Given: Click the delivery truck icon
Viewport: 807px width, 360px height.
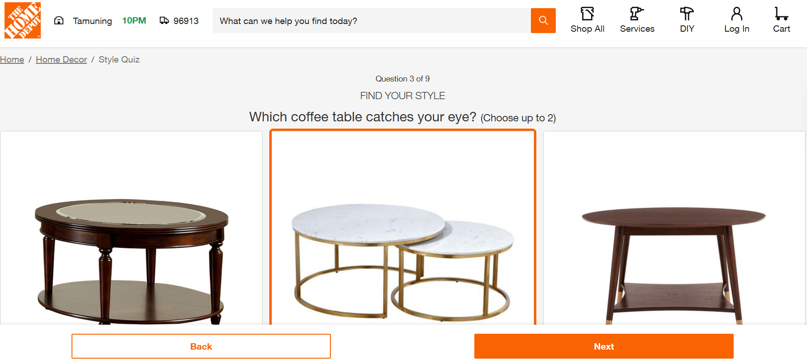Looking at the screenshot, I should point(164,20).
